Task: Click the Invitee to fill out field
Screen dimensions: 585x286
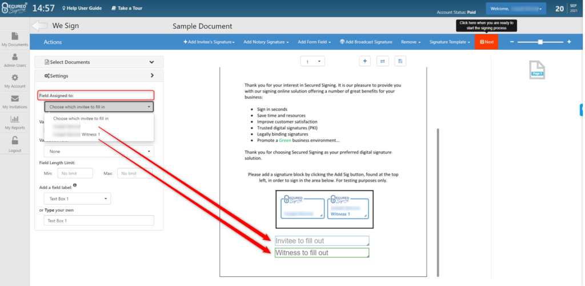Action: pos(322,241)
